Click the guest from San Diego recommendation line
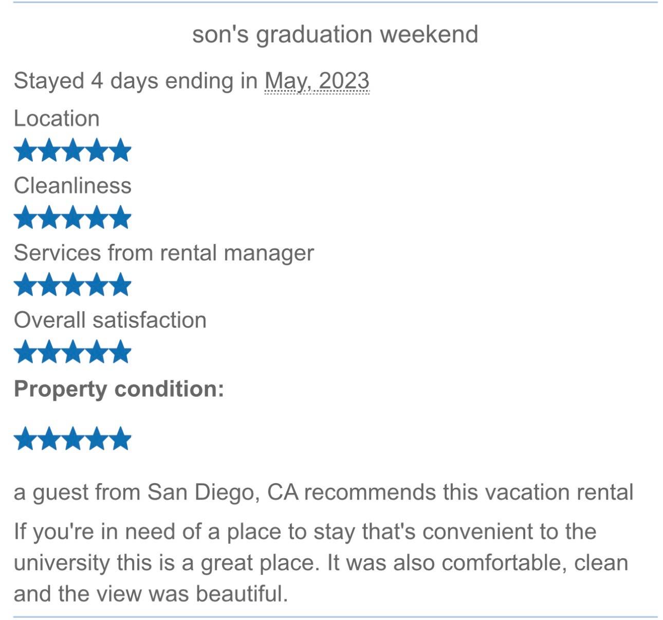Screen dimensions: 663x620 tap(323, 492)
